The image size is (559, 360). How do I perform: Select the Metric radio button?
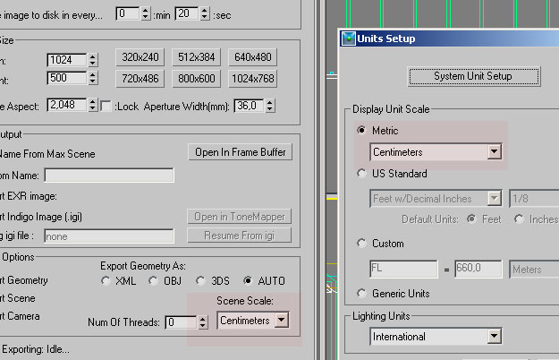[362, 131]
